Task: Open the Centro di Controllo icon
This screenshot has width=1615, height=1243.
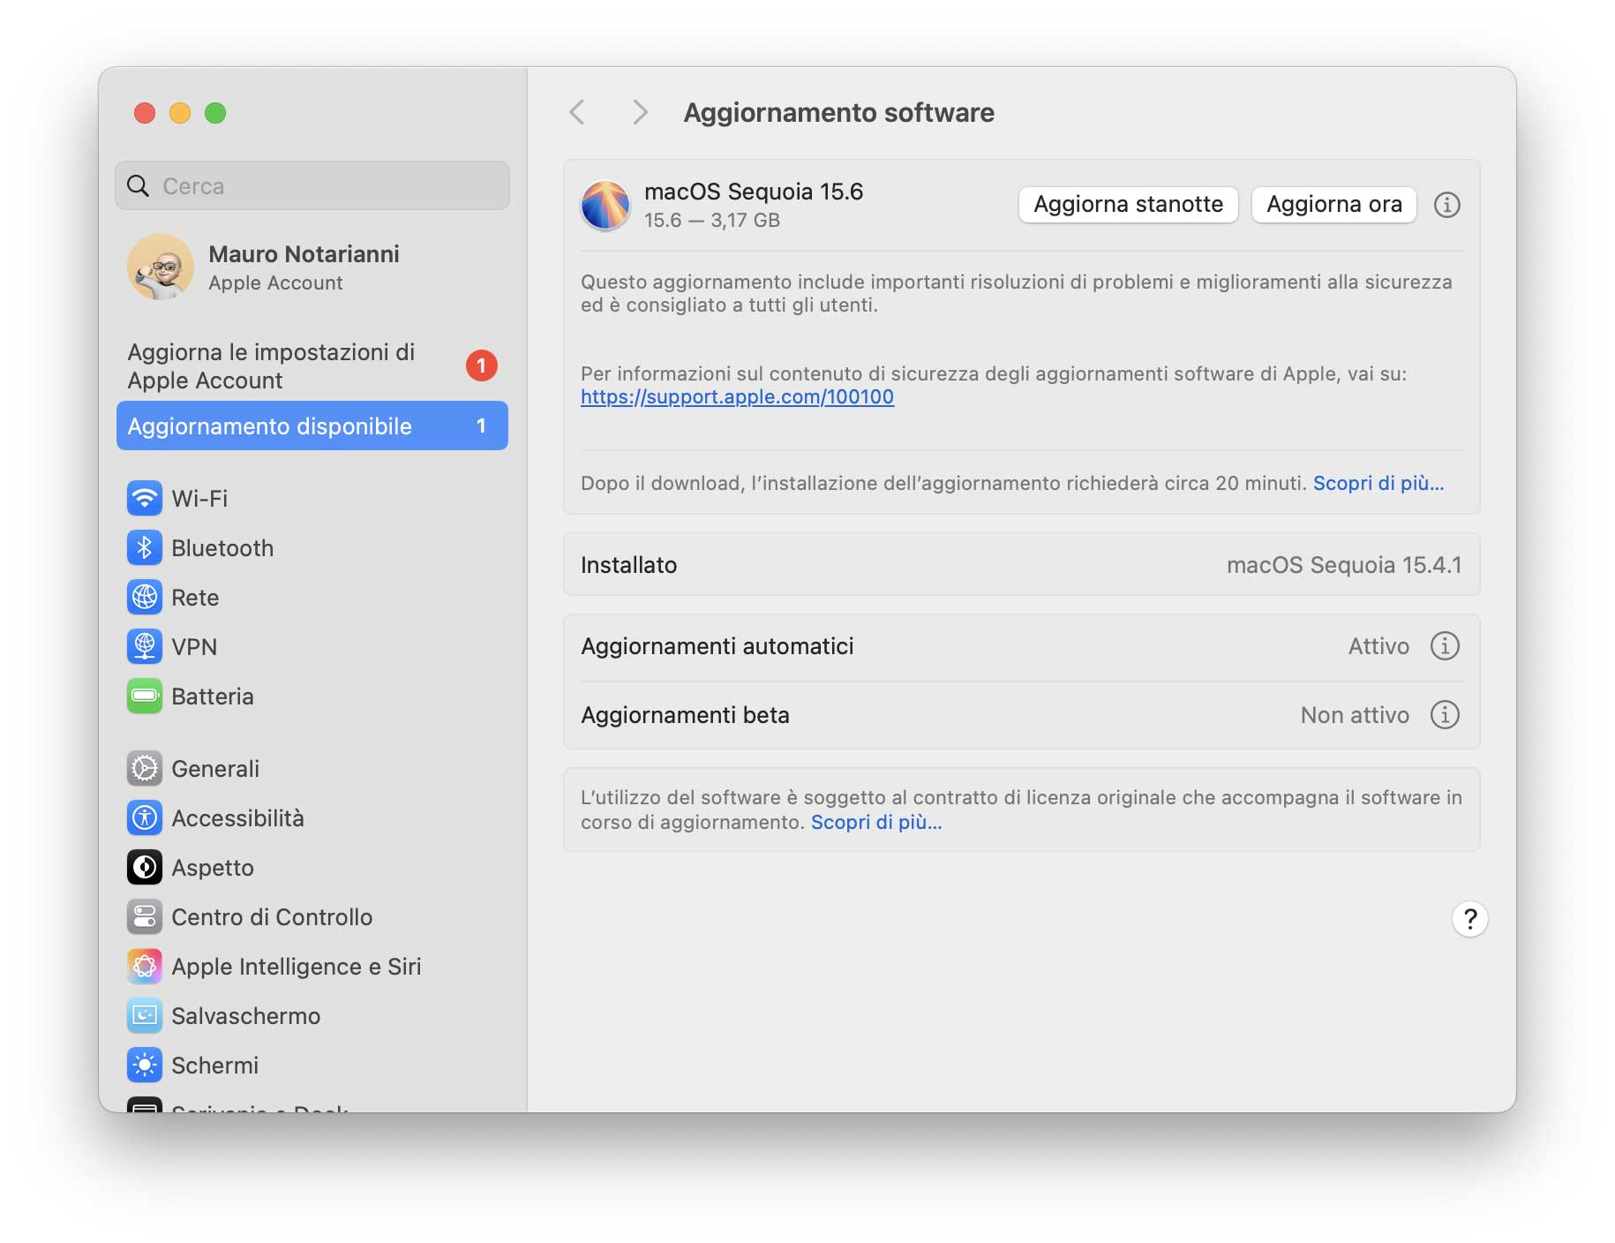Action: (145, 917)
